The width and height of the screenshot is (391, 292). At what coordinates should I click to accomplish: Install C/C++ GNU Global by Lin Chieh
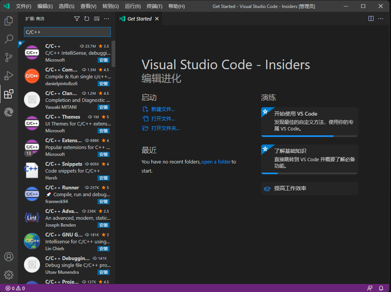[x=104, y=249]
